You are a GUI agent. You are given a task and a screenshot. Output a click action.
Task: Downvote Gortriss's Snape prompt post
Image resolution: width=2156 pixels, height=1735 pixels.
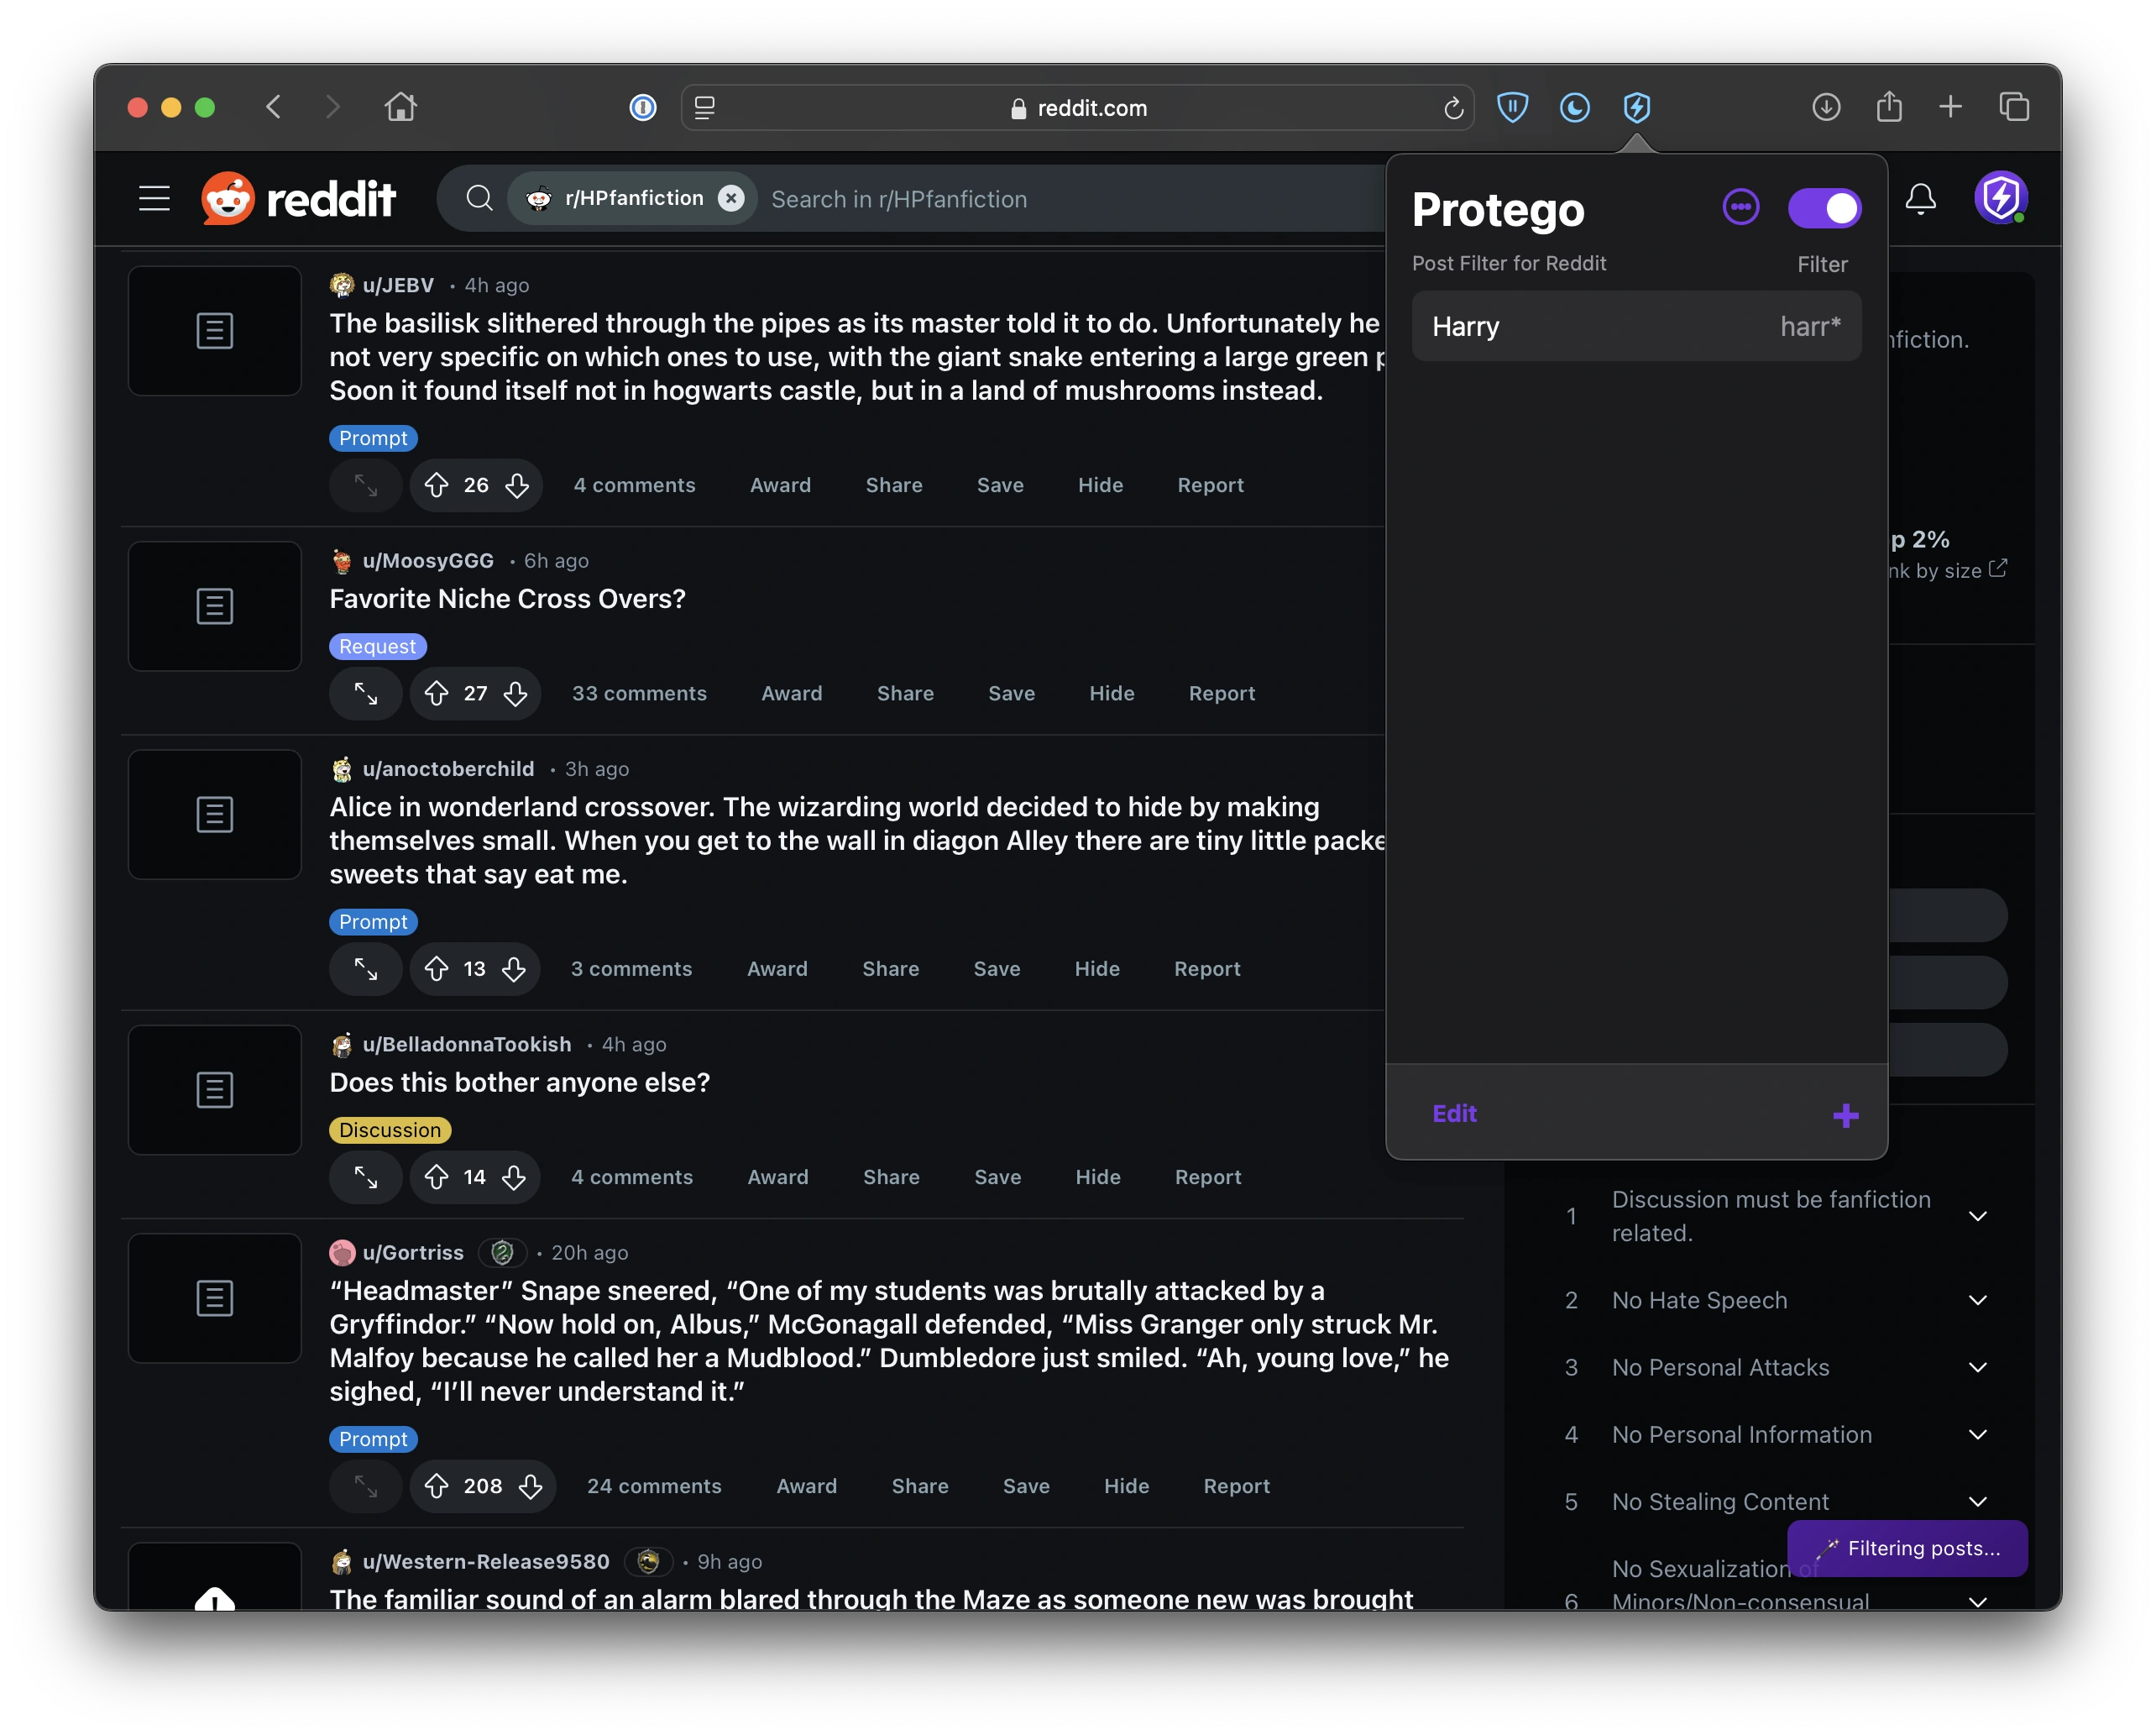(532, 1486)
